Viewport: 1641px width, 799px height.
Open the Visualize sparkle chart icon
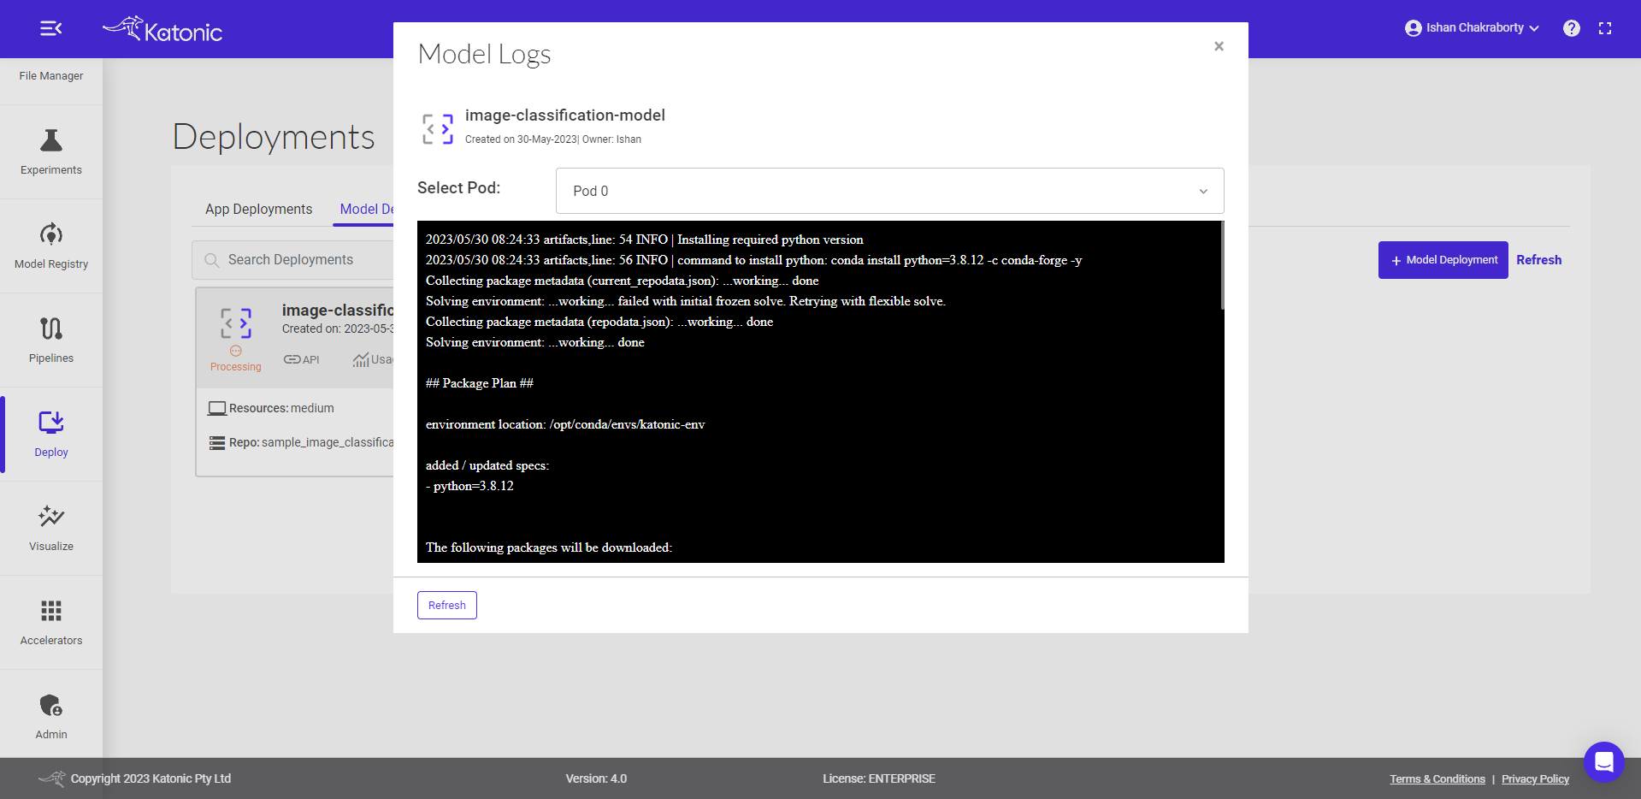tap(51, 517)
